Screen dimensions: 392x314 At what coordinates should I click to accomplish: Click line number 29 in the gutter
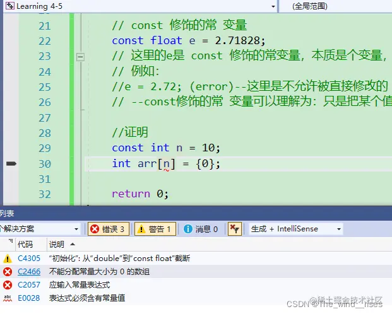tap(45, 148)
